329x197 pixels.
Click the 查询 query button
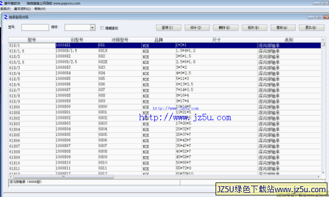click(x=168, y=28)
